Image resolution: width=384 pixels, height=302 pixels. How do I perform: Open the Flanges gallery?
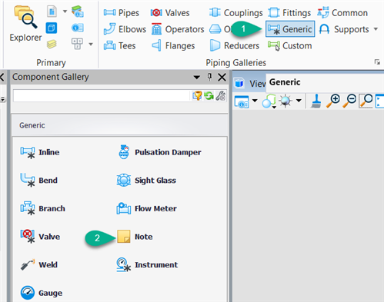(x=173, y=45)
